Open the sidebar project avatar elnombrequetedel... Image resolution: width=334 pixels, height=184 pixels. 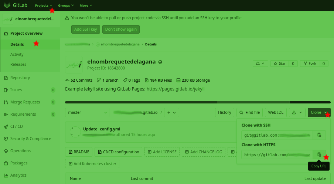click(x=7, y=19)
